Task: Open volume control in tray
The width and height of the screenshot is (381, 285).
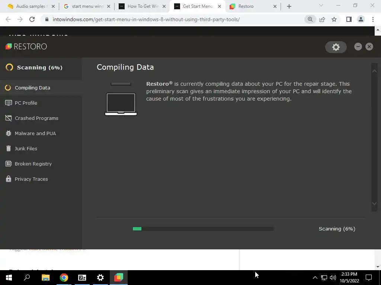Action: click(x=333, y=278)
